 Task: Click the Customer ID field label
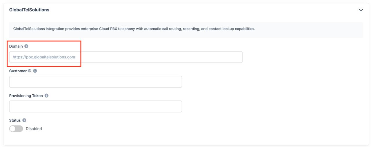click(x=20, y=71)
